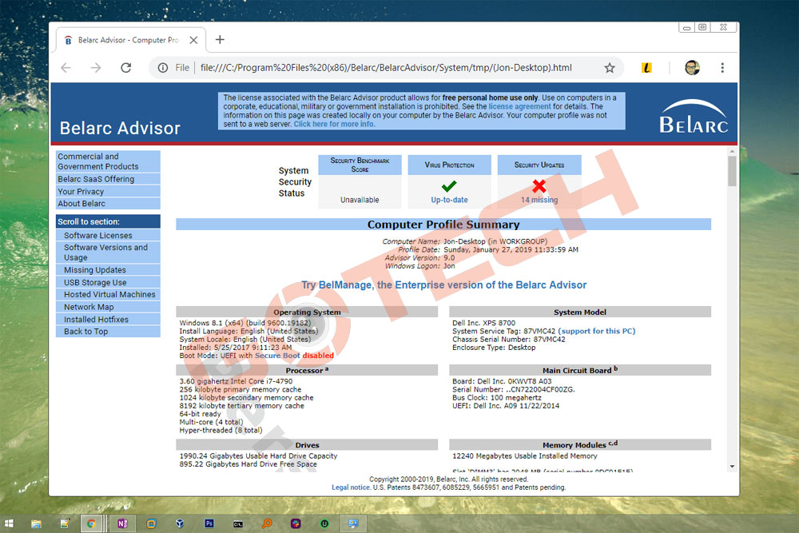
Task: Click the Chrome profile avatar
Action: [x=692, y=68]
